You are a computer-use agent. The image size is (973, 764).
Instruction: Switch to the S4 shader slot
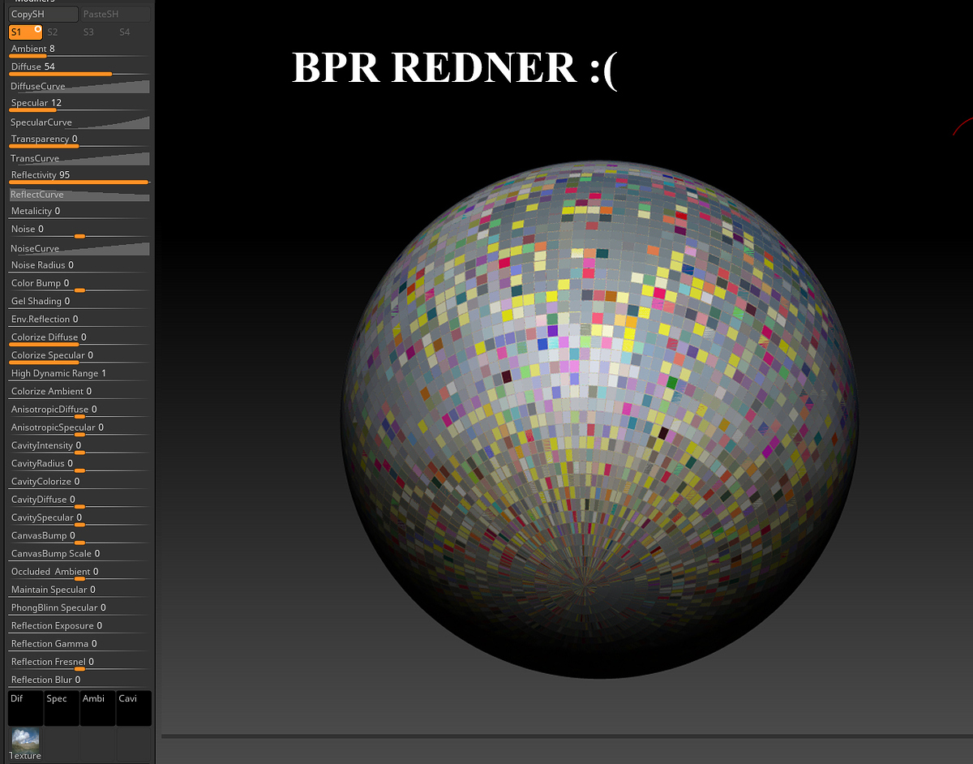coord(124,32)
